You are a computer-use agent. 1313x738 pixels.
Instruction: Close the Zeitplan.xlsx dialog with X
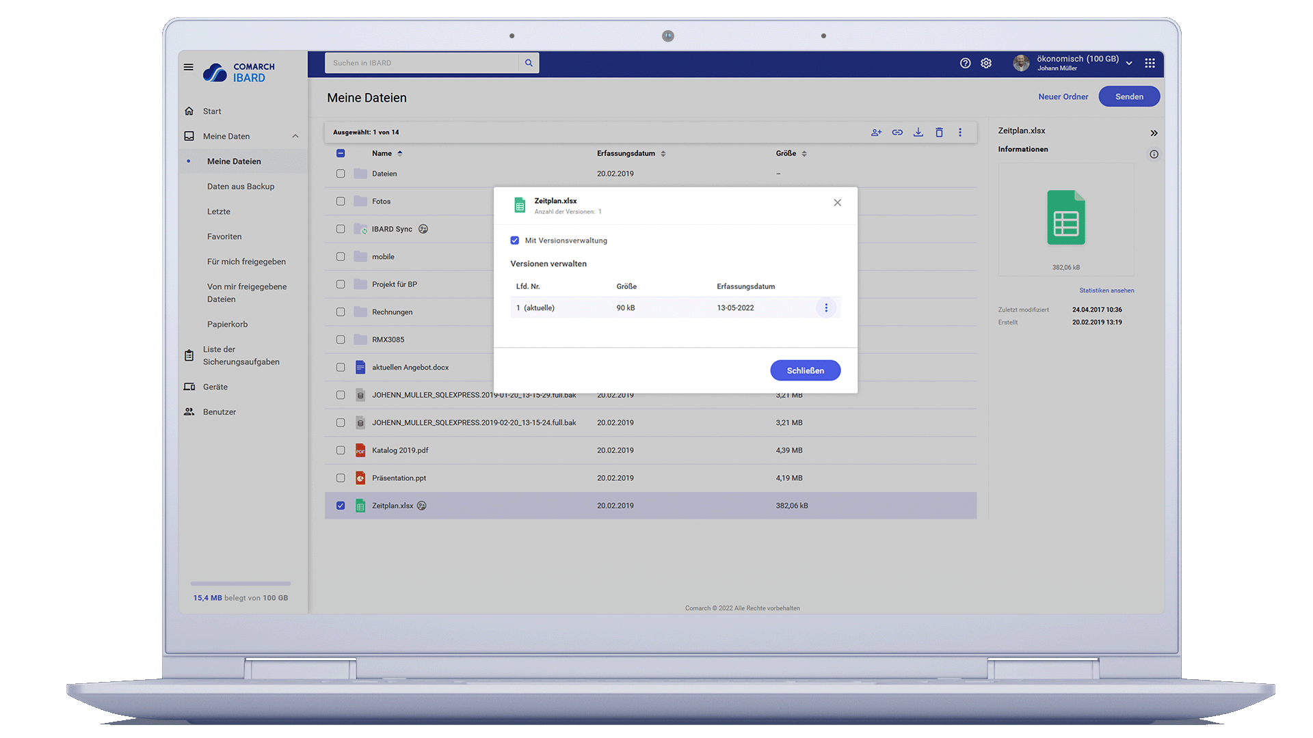[x=837, y=203]
